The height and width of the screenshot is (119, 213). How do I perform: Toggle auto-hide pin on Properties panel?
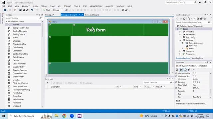(208, 62)
